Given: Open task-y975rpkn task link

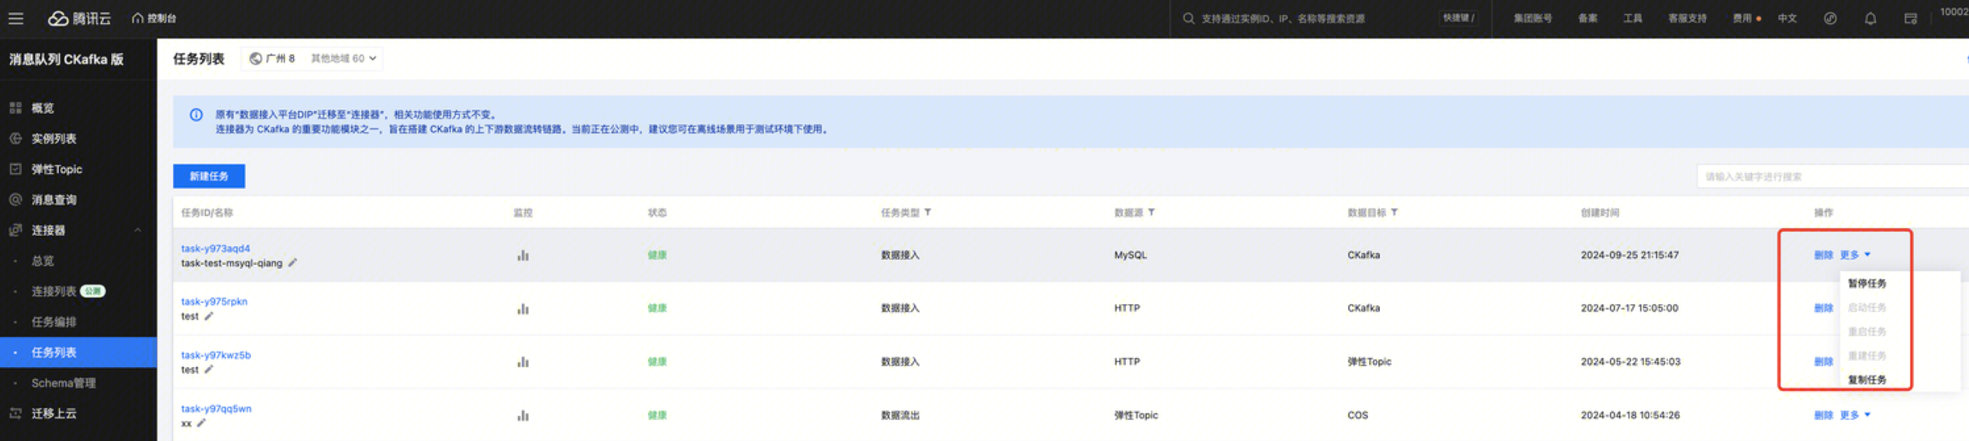Looking at the screenshot, I should tap(214, 301).
